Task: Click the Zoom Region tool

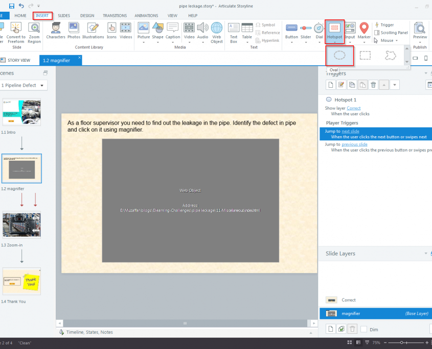Action: click(34, 31)
